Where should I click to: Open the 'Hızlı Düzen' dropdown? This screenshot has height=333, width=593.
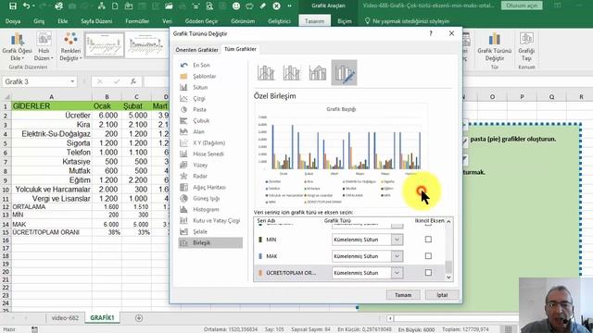(x=44, y=47)
